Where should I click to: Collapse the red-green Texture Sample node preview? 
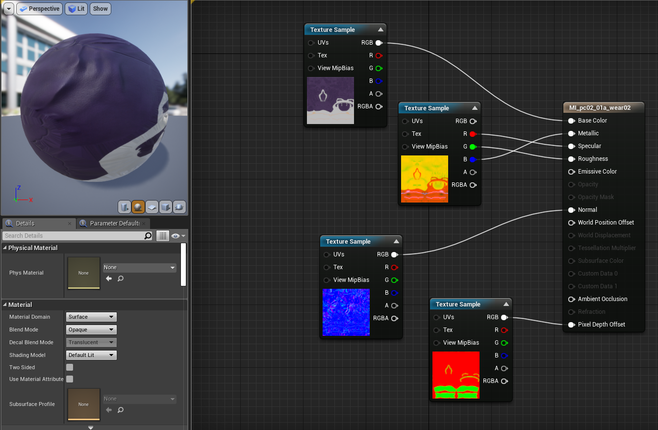(506, 304)
